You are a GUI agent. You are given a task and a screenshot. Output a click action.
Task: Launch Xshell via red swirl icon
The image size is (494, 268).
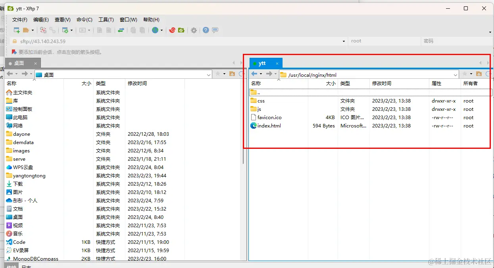pyautogui.click(x=172, y=30)
